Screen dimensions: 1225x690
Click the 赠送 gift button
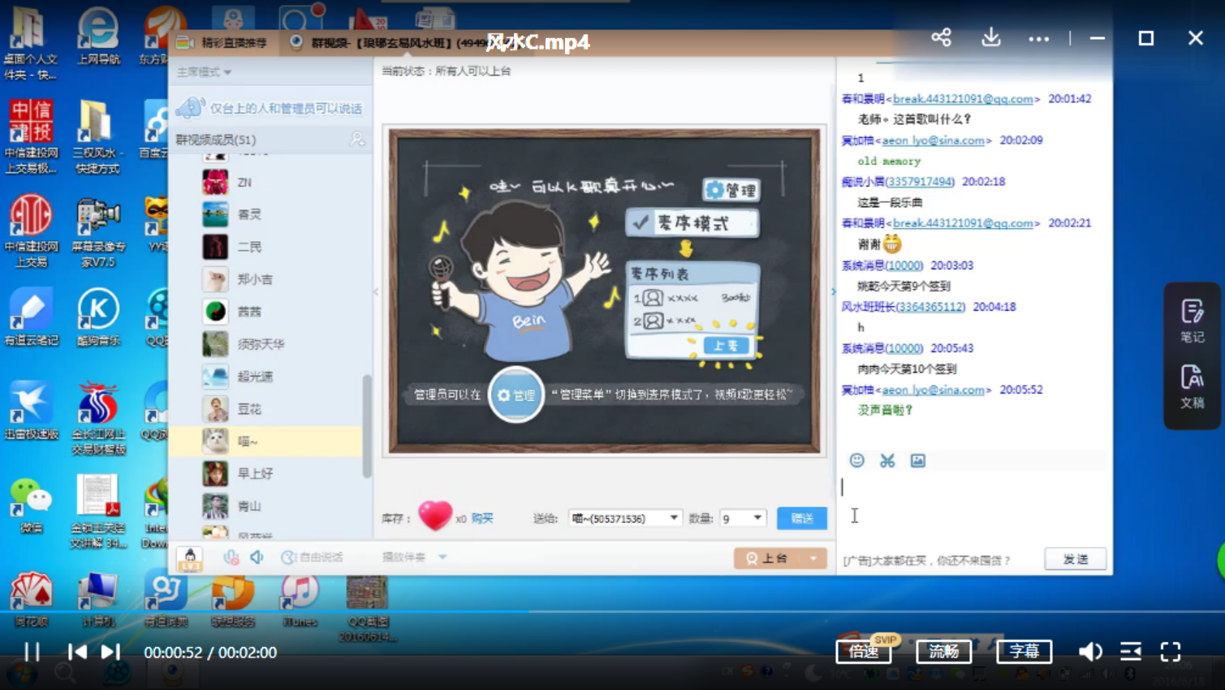click(801, 518)
